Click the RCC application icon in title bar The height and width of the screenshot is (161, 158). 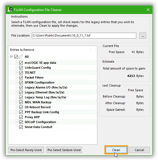(10, 10)
